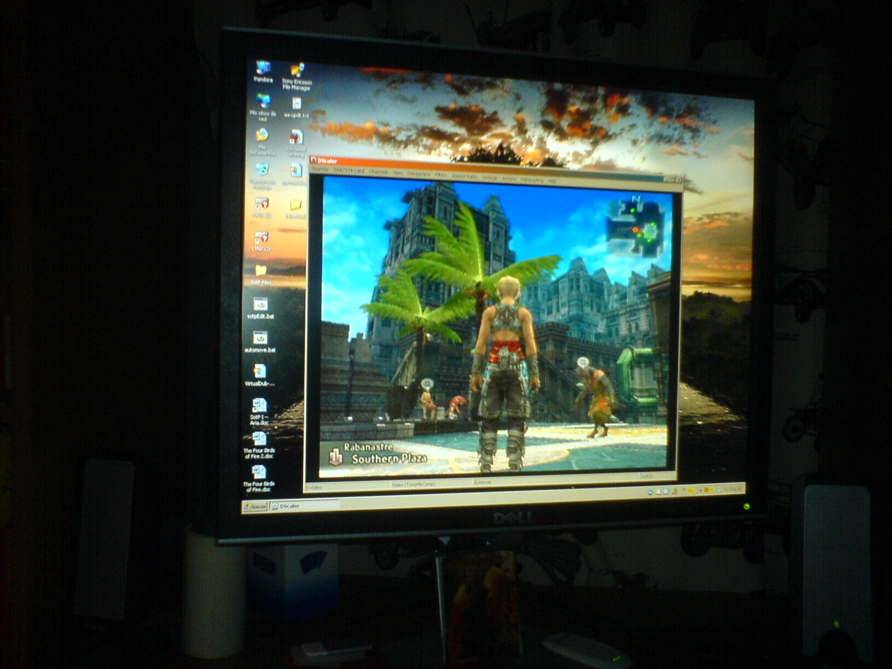Click the S-Video status bar field
Viewport: 892px width, 669px height.
coord(347,486)
